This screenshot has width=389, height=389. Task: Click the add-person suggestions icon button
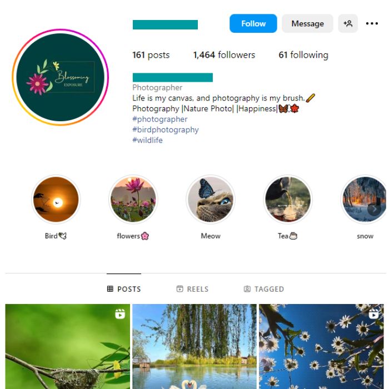(348, 23)
